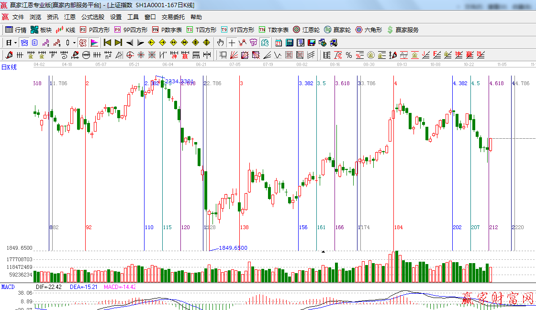Select the crosshair cursor tool

click(232, 43)
